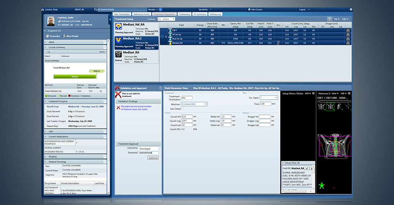The height and width of the screenshot is (205, 394).
Task: Open the Edit menu in Treatment Setup
Action: [345, 19]
